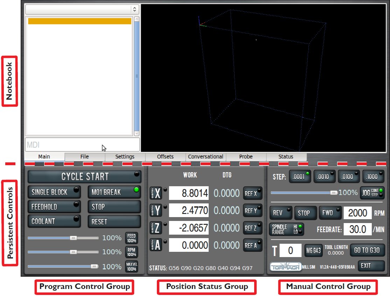Toggle spindle range HI/LO
Image resolution: width=390 pixels, height=296 pixels.
(x=286, y=229)
